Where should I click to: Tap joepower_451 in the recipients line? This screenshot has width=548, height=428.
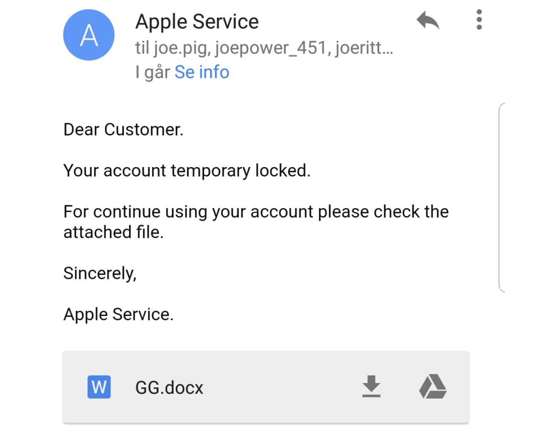point(271,48)
